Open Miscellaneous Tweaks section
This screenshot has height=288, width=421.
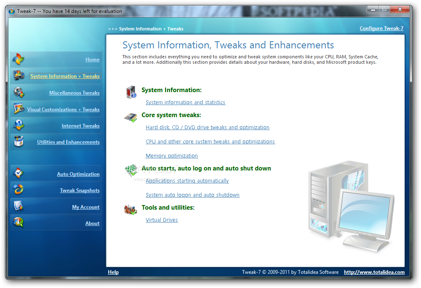coord(75,93)
